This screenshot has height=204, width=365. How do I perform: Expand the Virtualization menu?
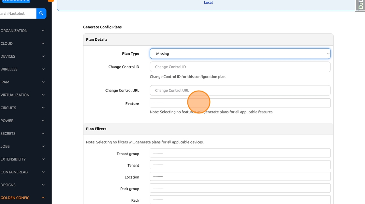pos(22,95)
